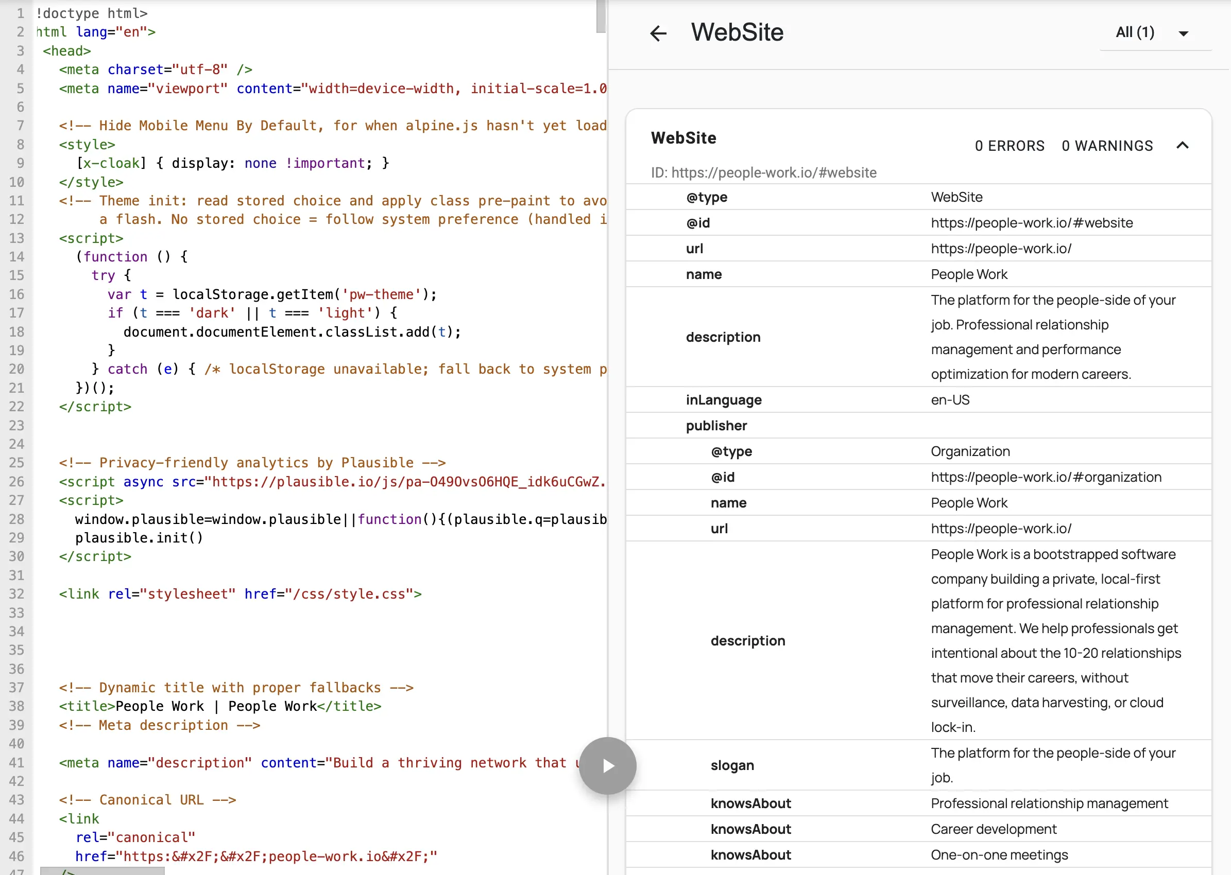This screenshot has width=1231, height=875.
Task: Click the code editor vertical scrollbar thumb
Action: coord(601,16)
